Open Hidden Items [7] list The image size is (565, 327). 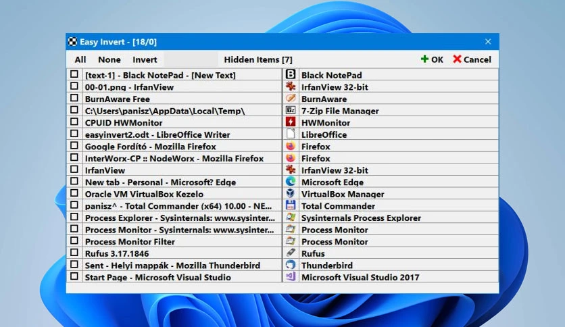pyautogui.click(x=258, y=59)
